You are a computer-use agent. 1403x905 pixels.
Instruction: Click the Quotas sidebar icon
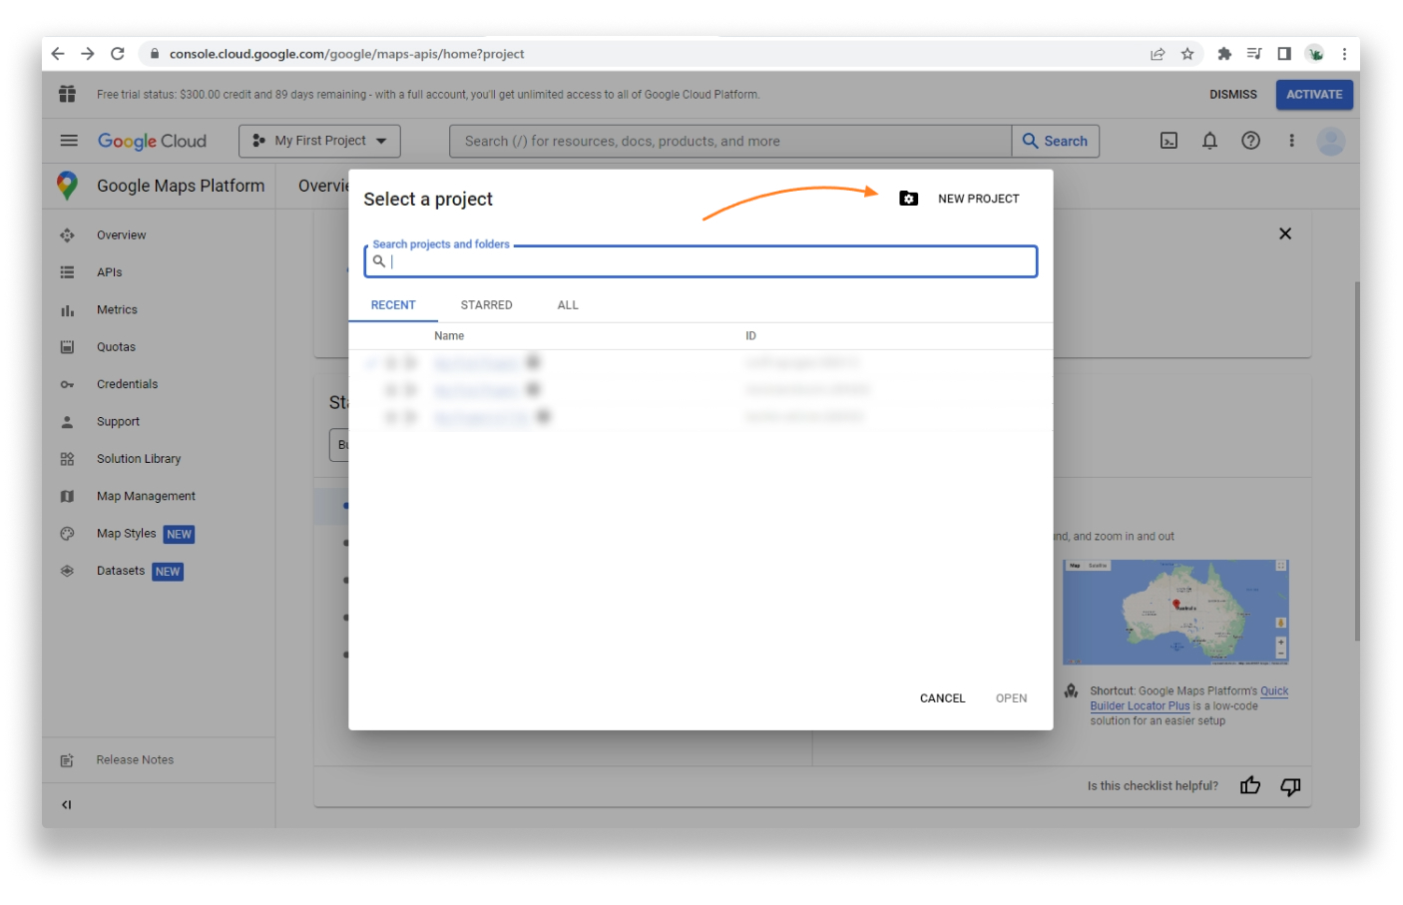point(67,347)
